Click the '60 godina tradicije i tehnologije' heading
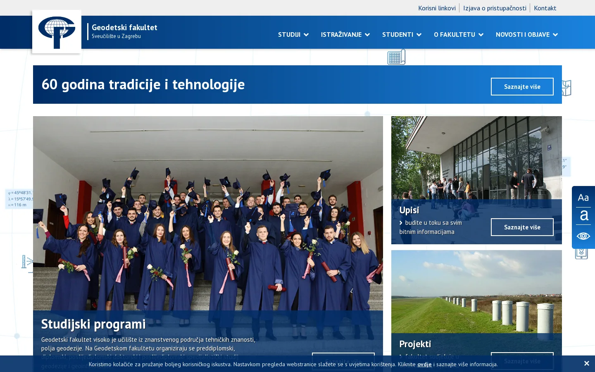Viewport: 595px width, 372px height. [x=143, y=84]
